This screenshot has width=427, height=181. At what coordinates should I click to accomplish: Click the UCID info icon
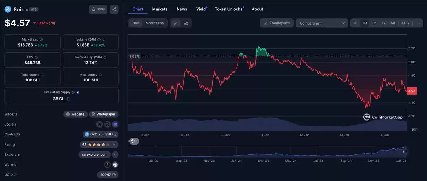[15, 175]
